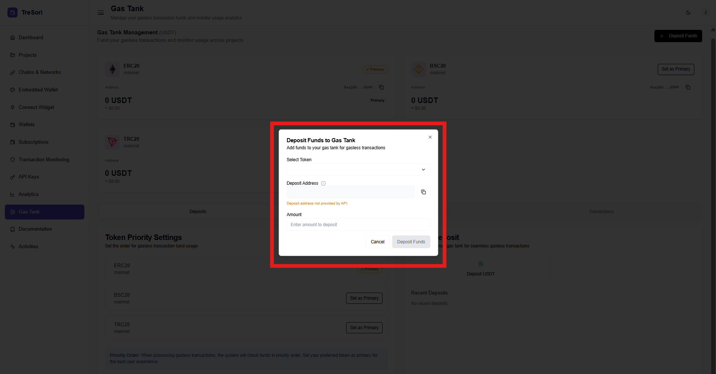This screenshot has height=374, width=716.
Task: Open Analytics in the sidebar
Action: pos(28,194)
